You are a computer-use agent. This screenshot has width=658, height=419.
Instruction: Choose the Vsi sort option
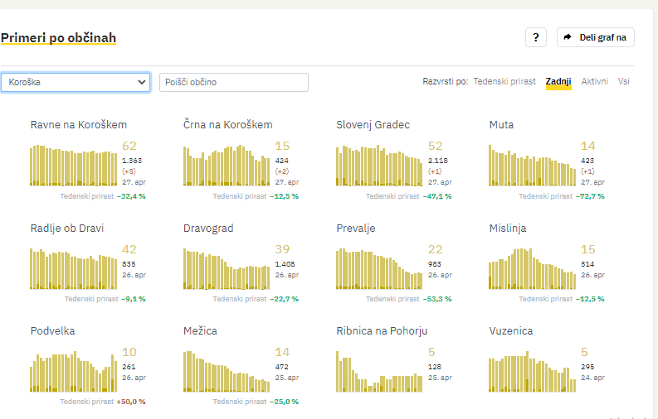click(x=623, y=82)
